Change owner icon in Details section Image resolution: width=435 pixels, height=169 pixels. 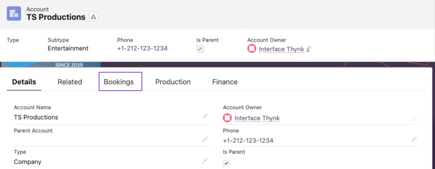[x=414, y=118]
